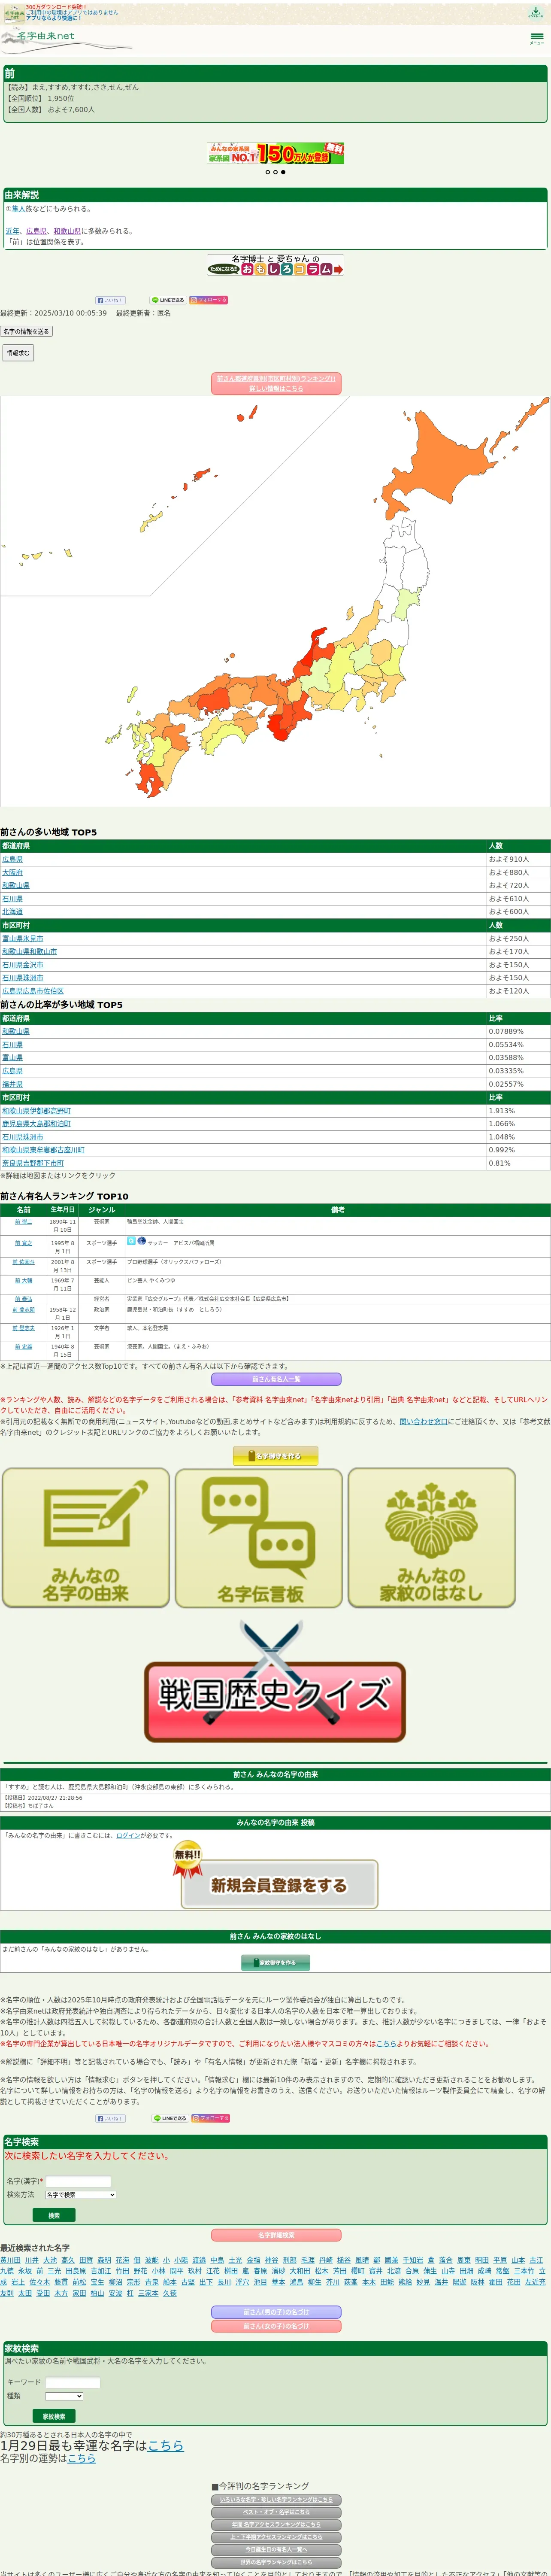This screenshot has height=2576, width=551.
Task: Open the みんなの名字の由来 tile
Action: pos(86,1537)
